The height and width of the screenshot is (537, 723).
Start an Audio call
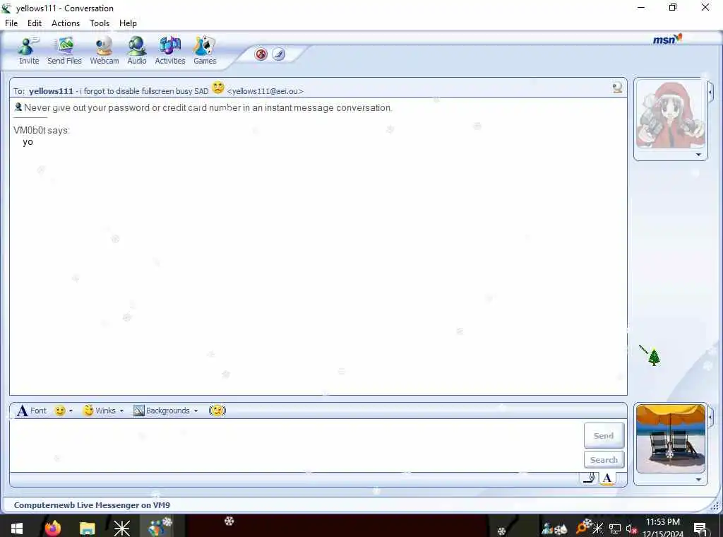(137, 51)
